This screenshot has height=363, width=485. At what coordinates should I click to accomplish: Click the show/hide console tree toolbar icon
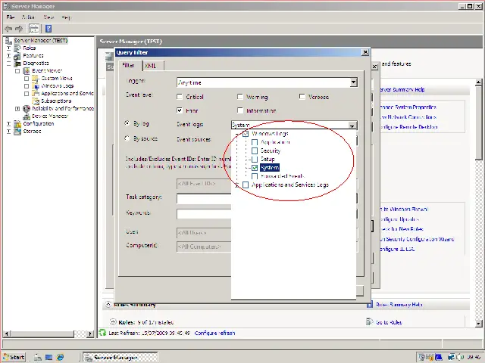pyautogui.click(x=34, y=29)
